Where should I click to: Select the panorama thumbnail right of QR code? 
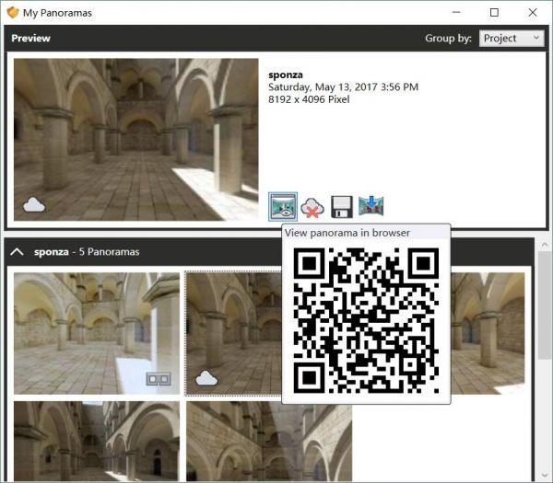488,333
